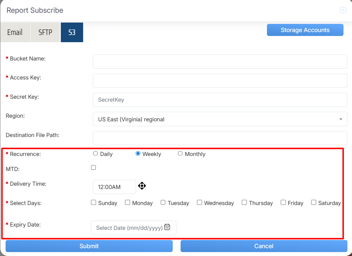Screen dimensions: 352x256
Task: Click the Bucket Name input field
Action: coord(220,62)
